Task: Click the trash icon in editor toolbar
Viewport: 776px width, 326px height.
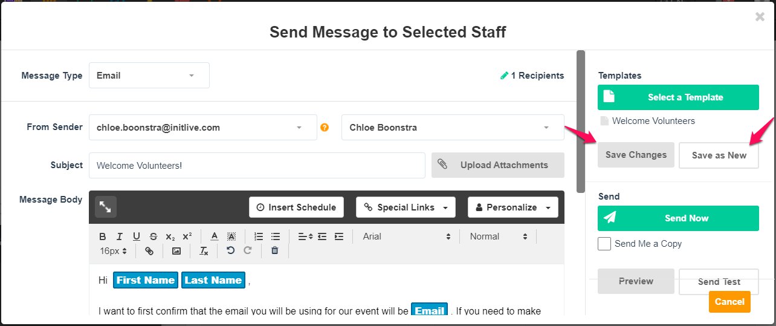Action: coord(274,250)
